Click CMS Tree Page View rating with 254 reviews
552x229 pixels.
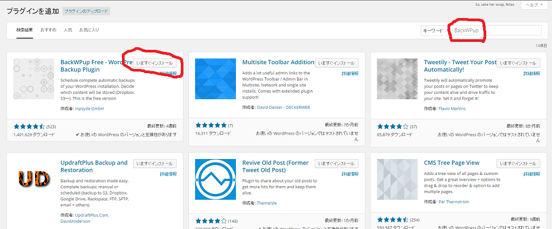tap(392, 220)
